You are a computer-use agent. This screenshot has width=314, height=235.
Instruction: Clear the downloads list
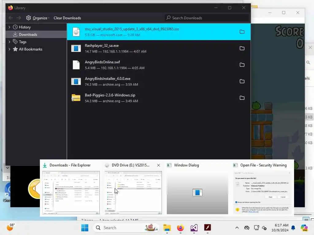[x=67, y=18]
